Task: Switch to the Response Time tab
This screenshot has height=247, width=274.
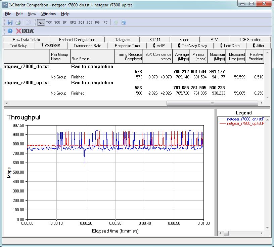Action: pos(127,46)
